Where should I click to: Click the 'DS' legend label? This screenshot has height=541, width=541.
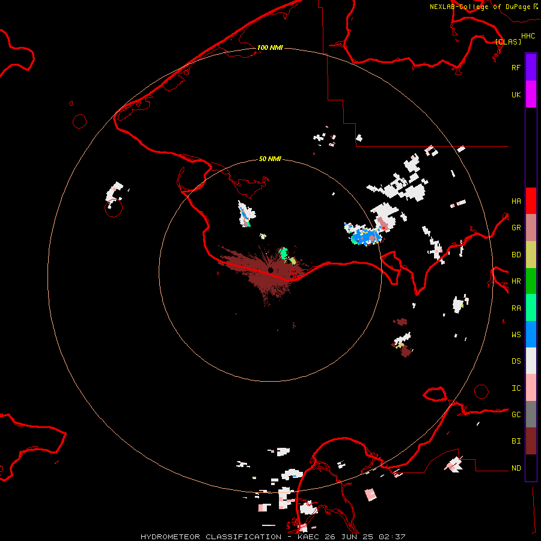click(516, 361)
